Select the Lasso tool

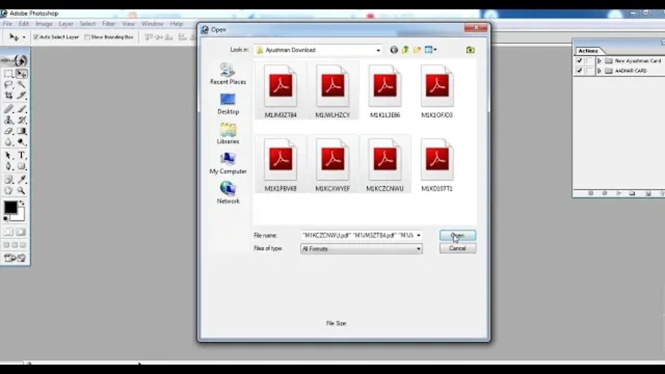pos(9,85)
